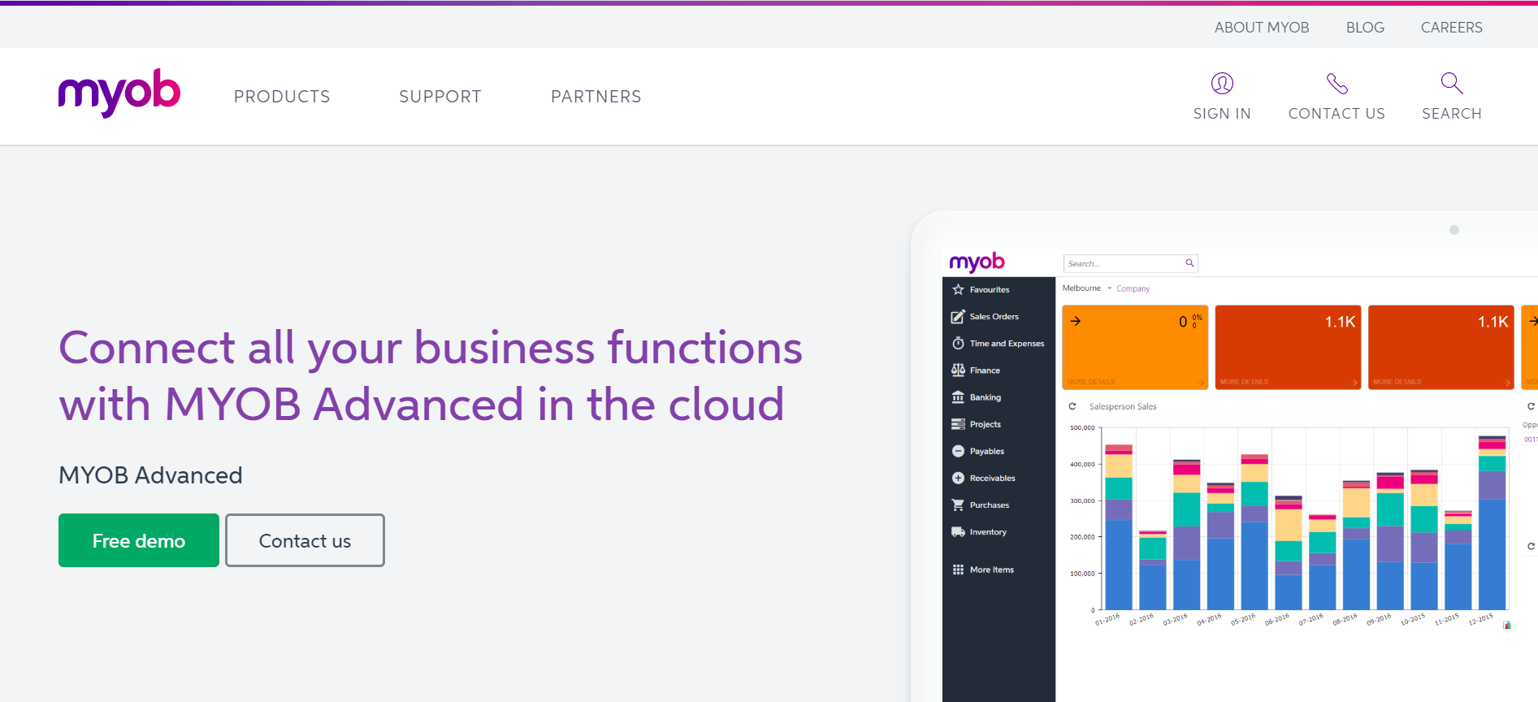Click MORE DETAILS on third red tile
This screenshot has height=702, width=1538.
[x=1397, y=382]
